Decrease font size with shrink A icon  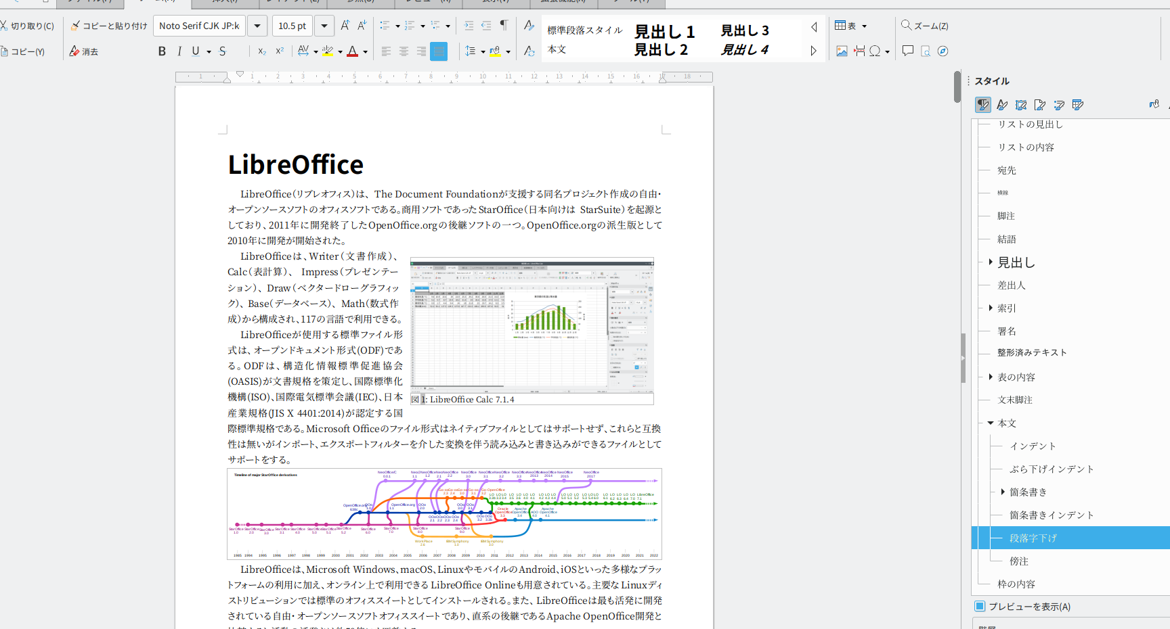coord(362,26)
